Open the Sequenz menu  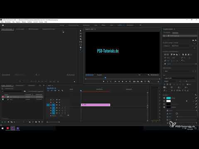18,22
